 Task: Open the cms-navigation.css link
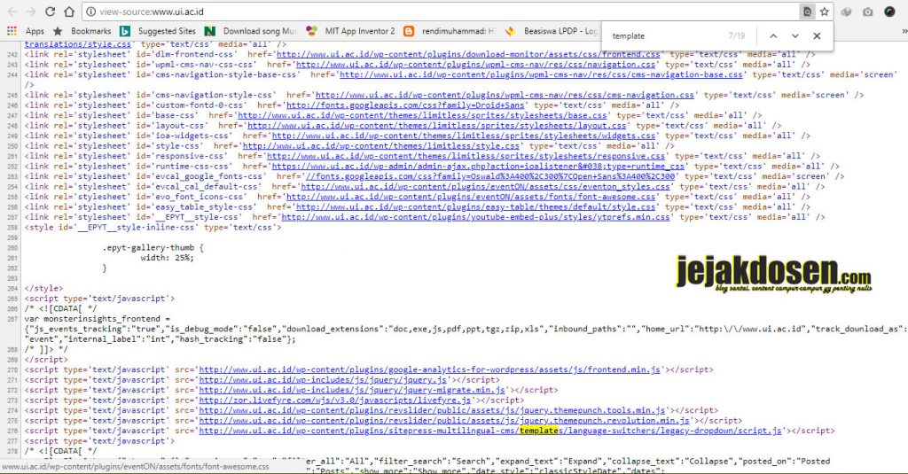[505, 95]
